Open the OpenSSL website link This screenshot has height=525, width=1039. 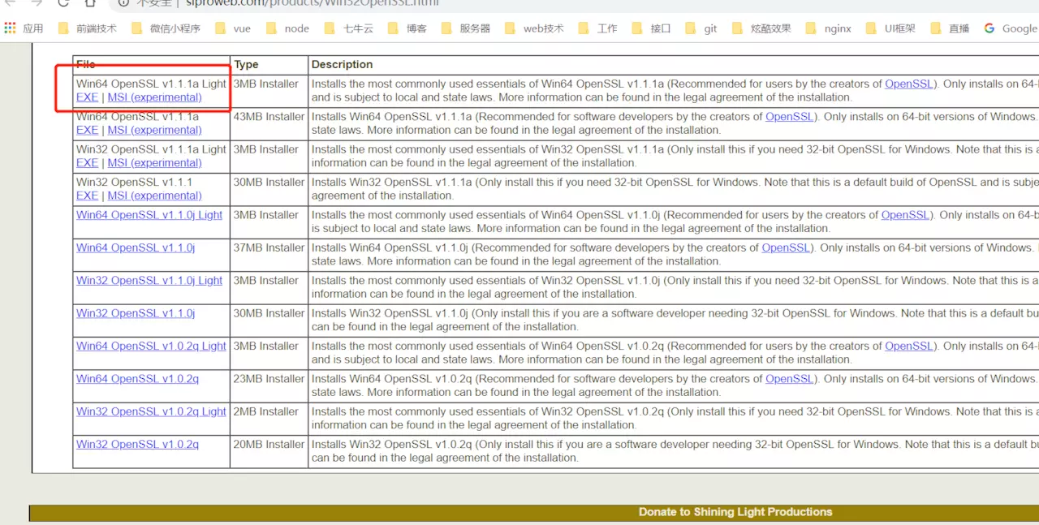click(x=908, y=83)
